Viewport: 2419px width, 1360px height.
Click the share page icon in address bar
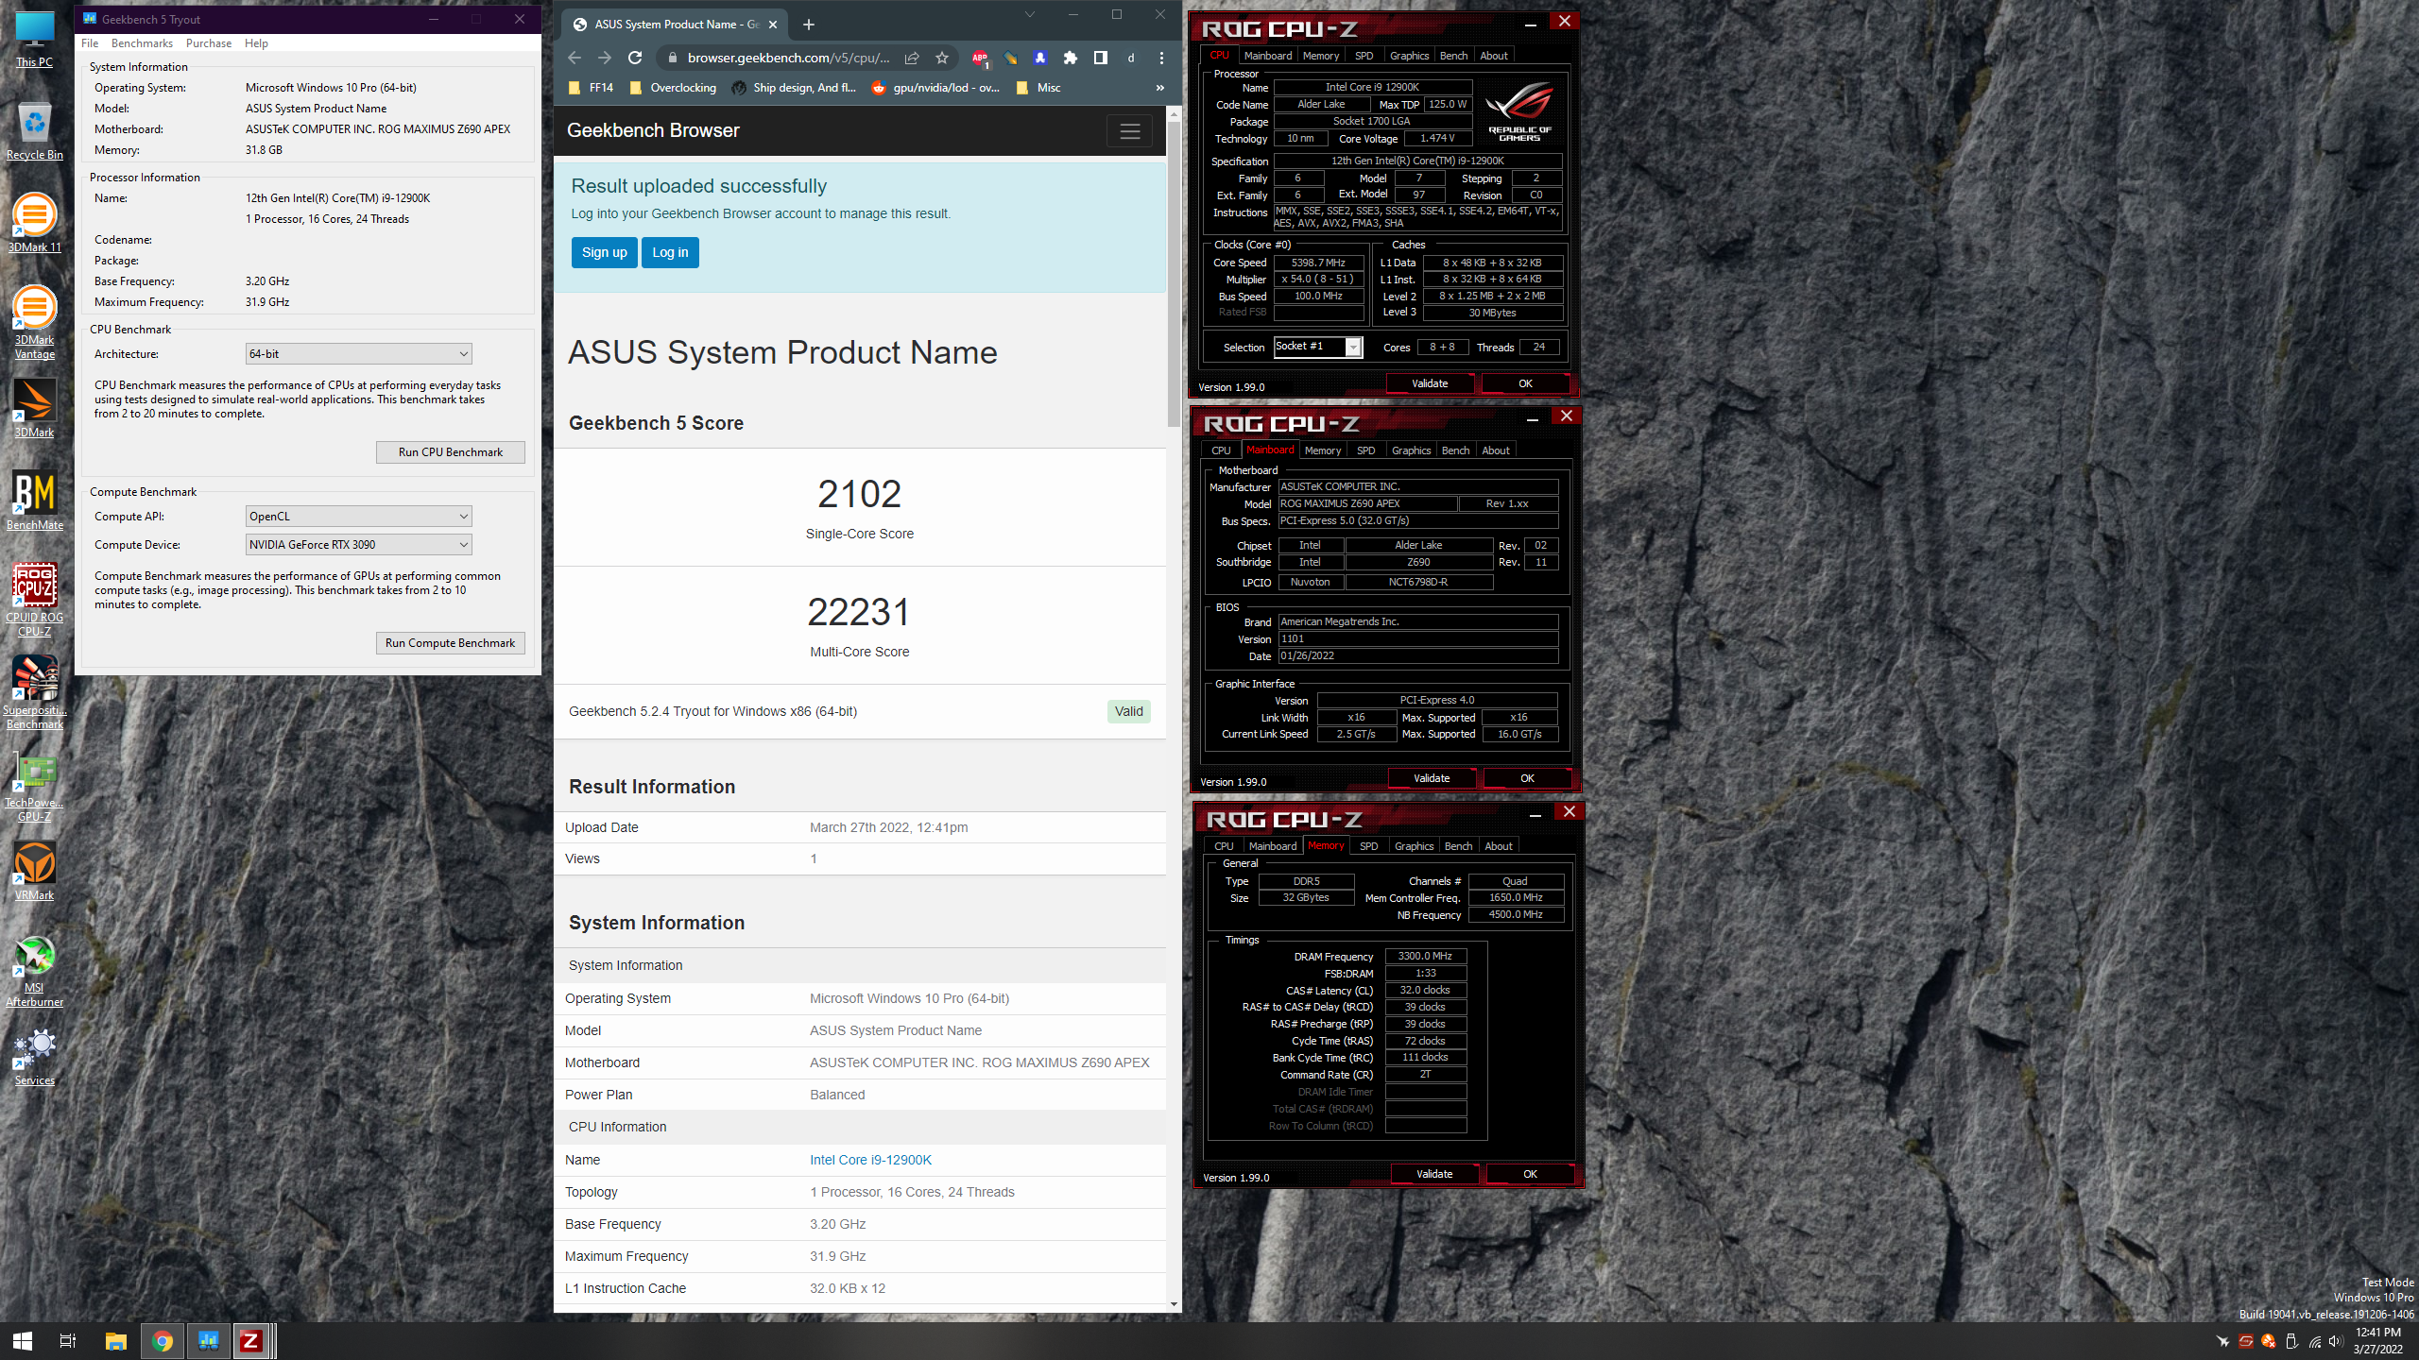pyautogui.click(x=912, y=58)
